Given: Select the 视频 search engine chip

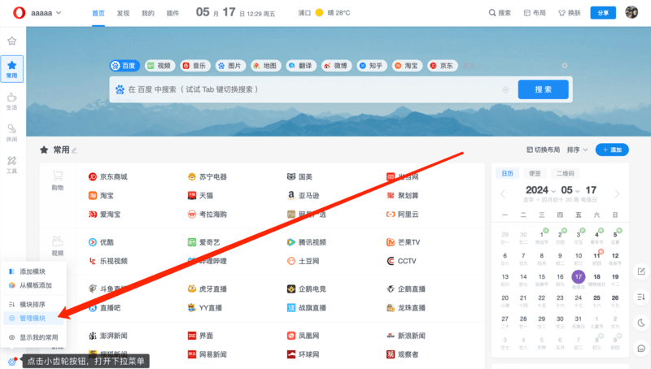Looking at the screenshot, I should pyautogui.click(x=159, y=66).
